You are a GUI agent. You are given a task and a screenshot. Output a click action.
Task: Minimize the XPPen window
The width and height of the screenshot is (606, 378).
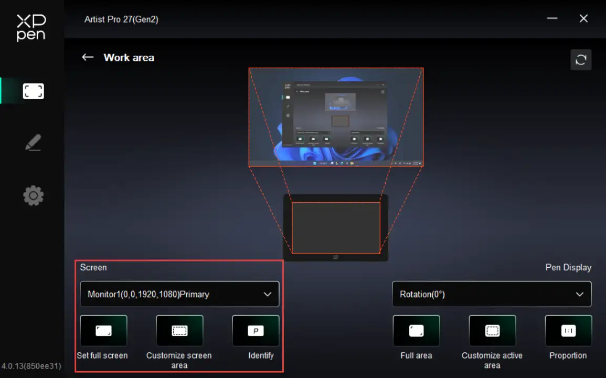pos(552,19)
